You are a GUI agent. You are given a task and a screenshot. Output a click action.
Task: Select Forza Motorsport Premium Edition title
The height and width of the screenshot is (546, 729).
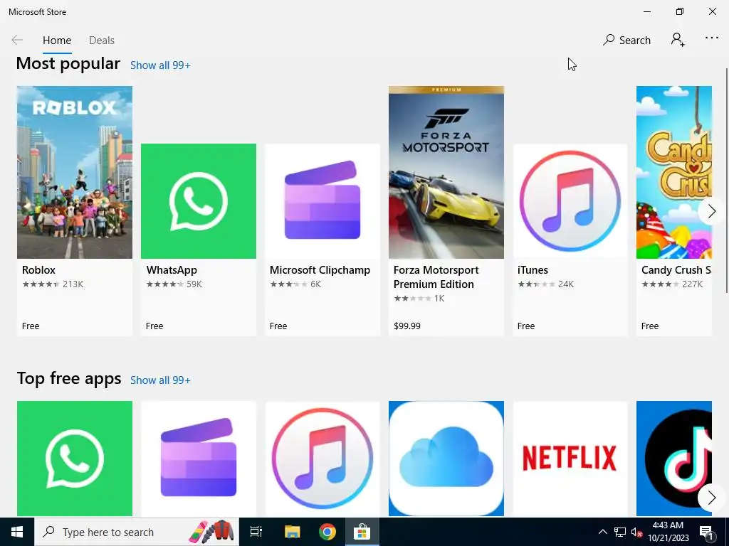[x=436, y=277]
